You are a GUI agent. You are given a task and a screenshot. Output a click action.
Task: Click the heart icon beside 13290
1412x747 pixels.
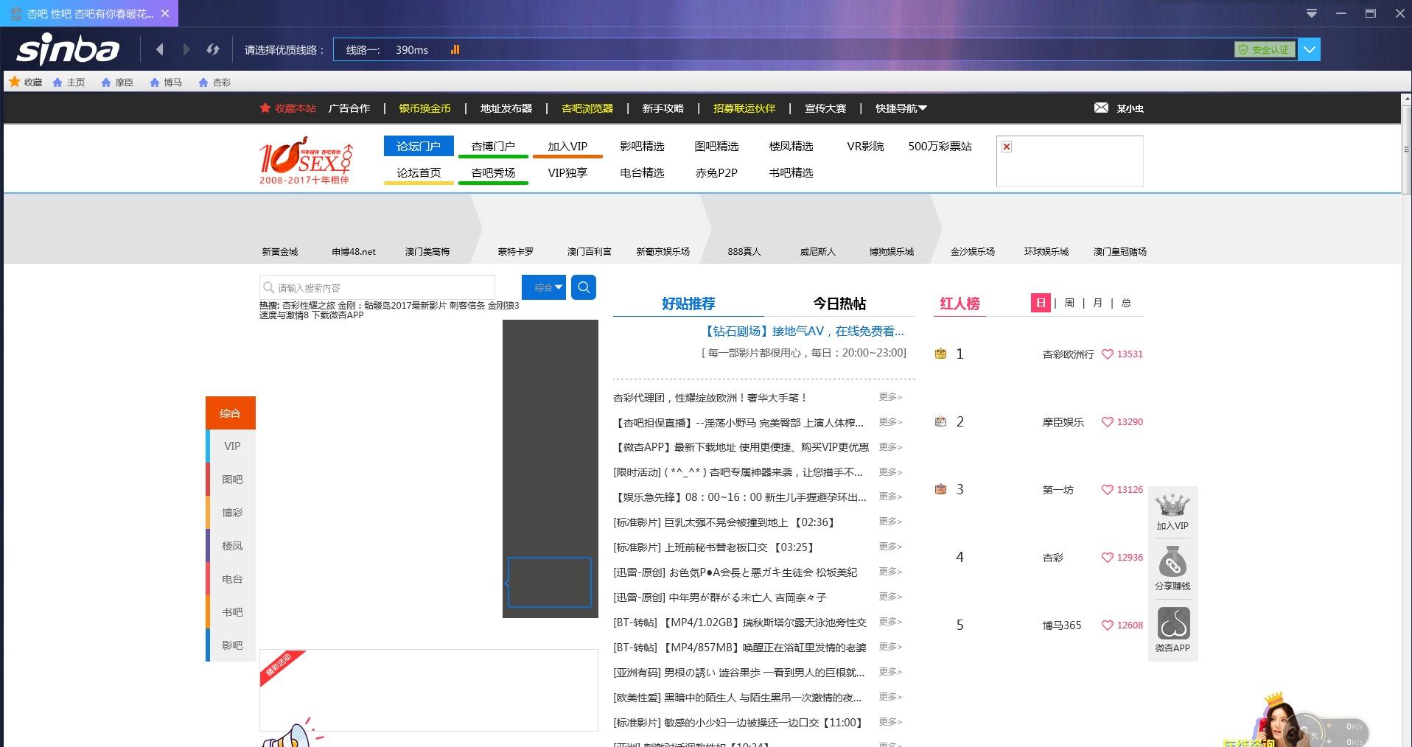pos(1107,422)
